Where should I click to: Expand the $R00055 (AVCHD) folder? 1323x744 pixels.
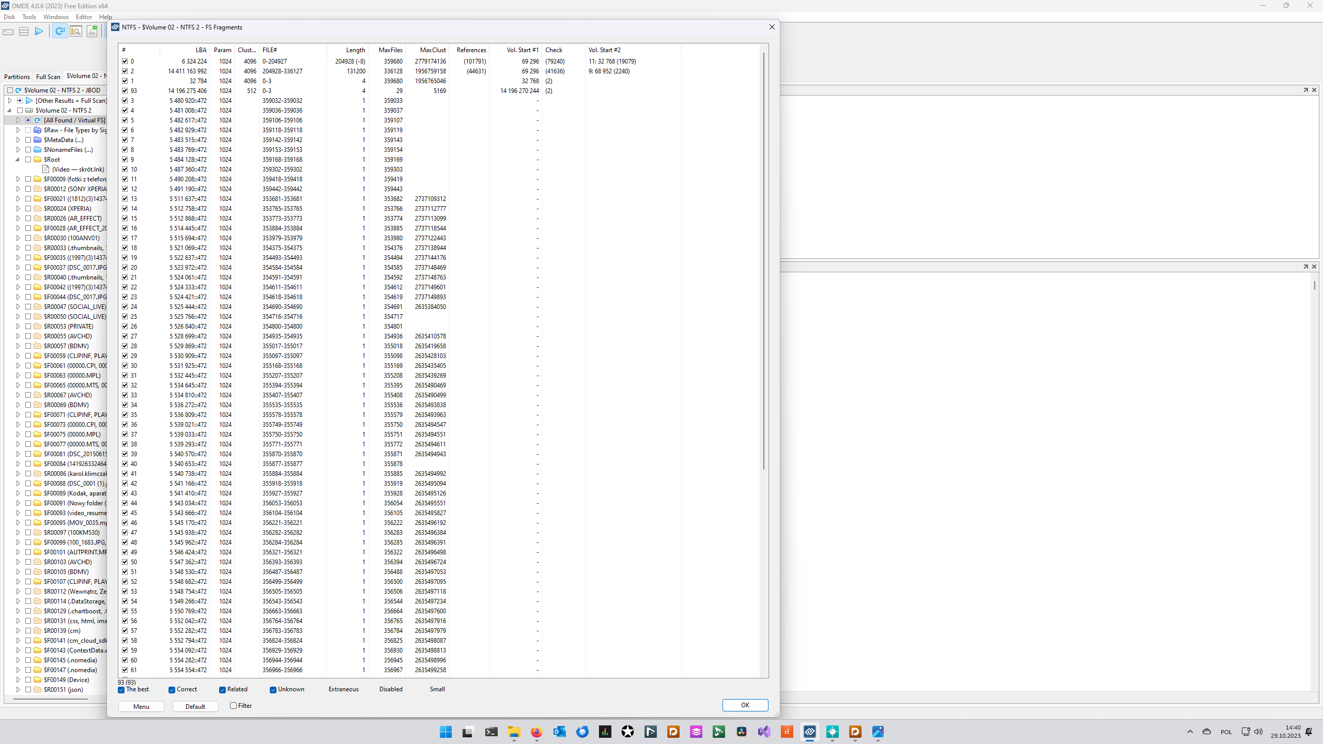tap(18, 336)
